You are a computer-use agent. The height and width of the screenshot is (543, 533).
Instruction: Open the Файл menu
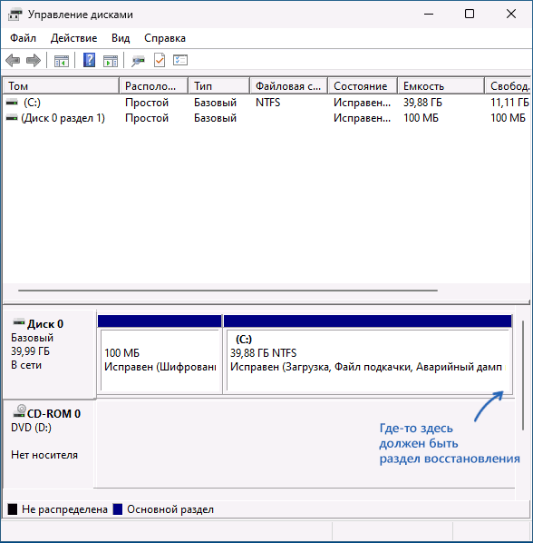click(x=23, y=38)
